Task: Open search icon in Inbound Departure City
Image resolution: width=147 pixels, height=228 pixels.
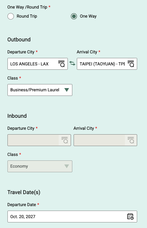Action: click(x=65, y=140)
